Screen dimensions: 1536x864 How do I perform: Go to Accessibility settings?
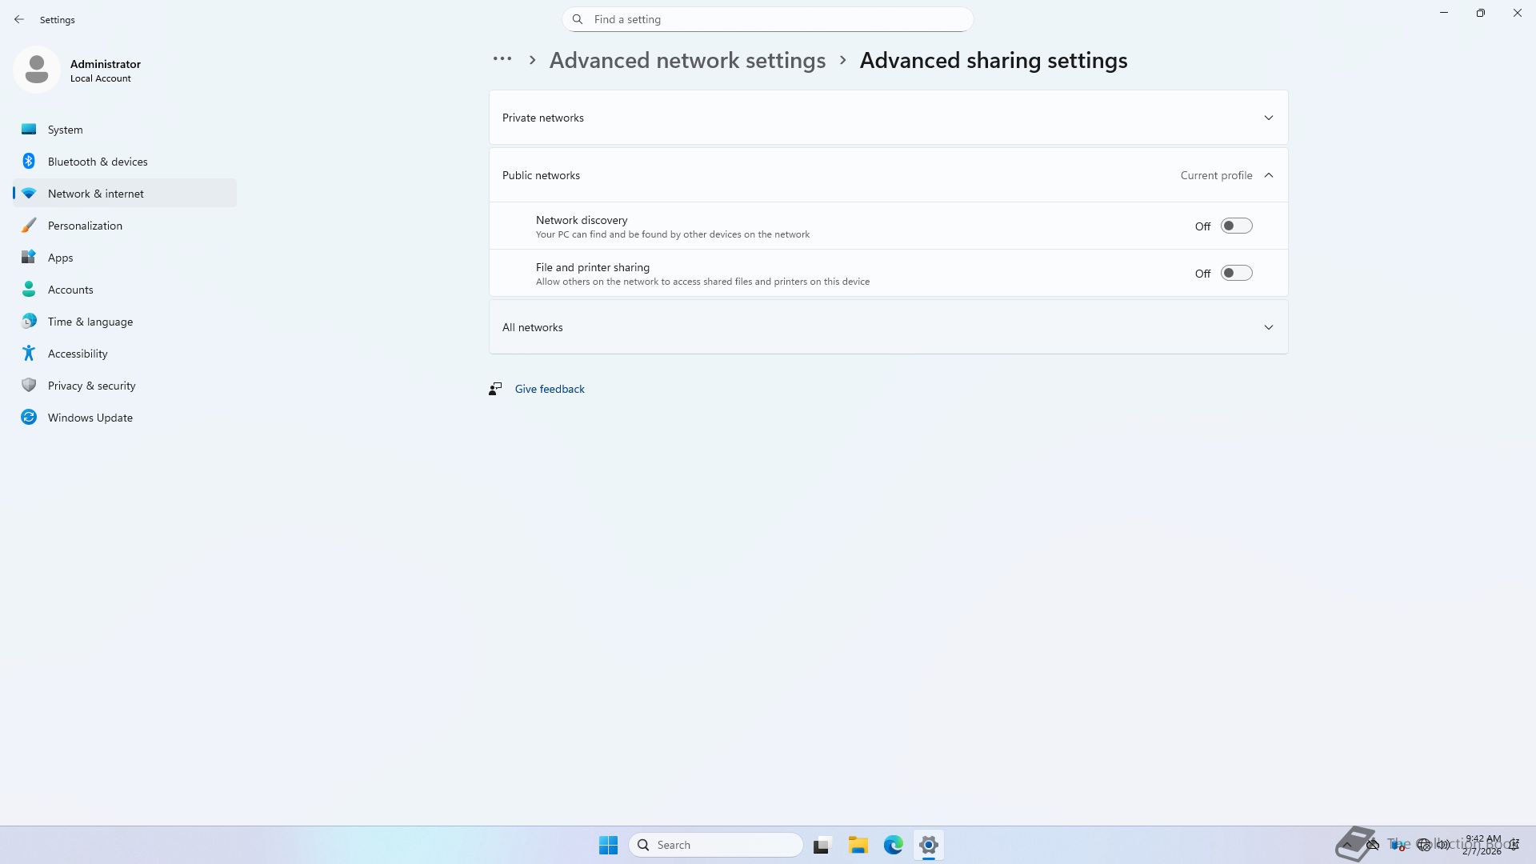(x=77, y=354)
